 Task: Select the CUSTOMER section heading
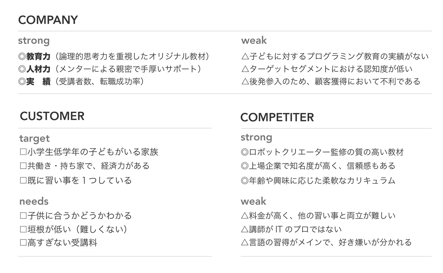point(52,116)
